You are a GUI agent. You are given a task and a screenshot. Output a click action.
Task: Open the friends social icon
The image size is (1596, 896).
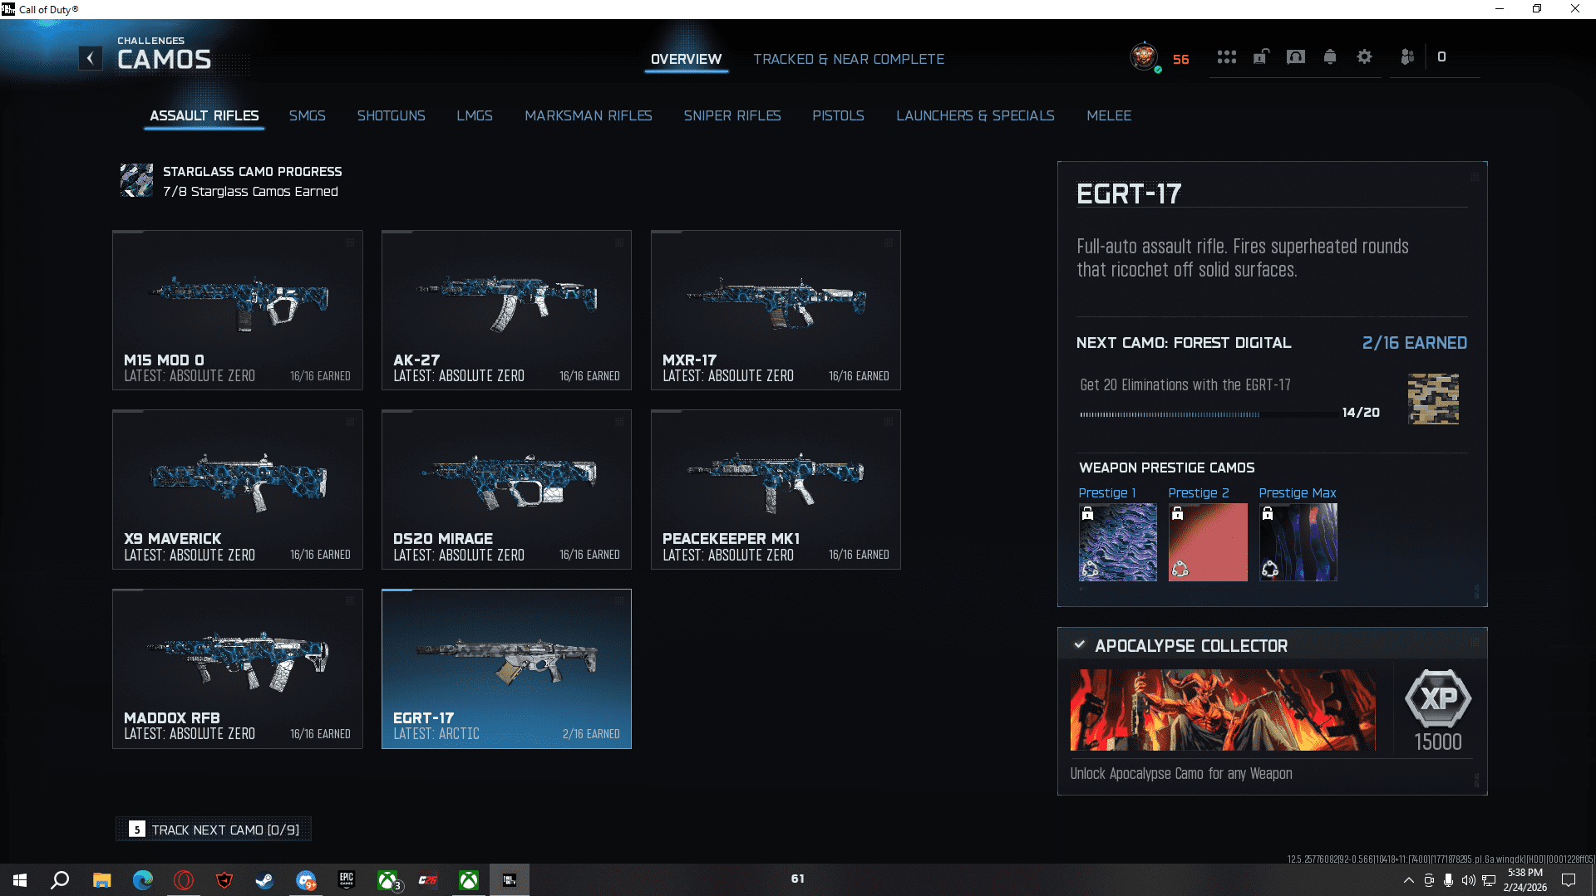(1406, 57)
